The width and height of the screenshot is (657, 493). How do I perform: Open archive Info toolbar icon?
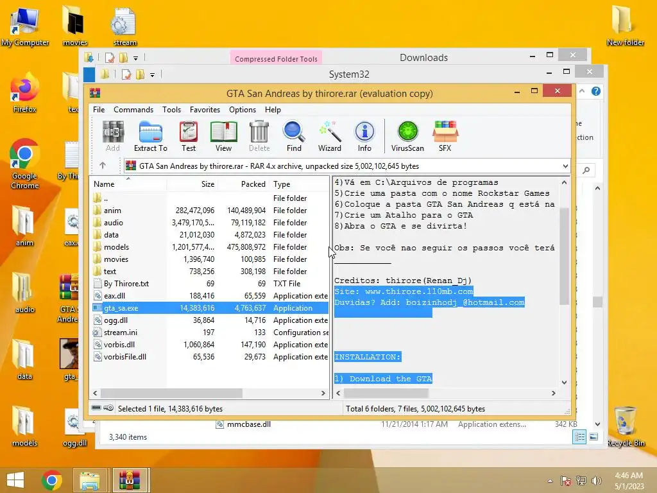click(x=364, y=136)
